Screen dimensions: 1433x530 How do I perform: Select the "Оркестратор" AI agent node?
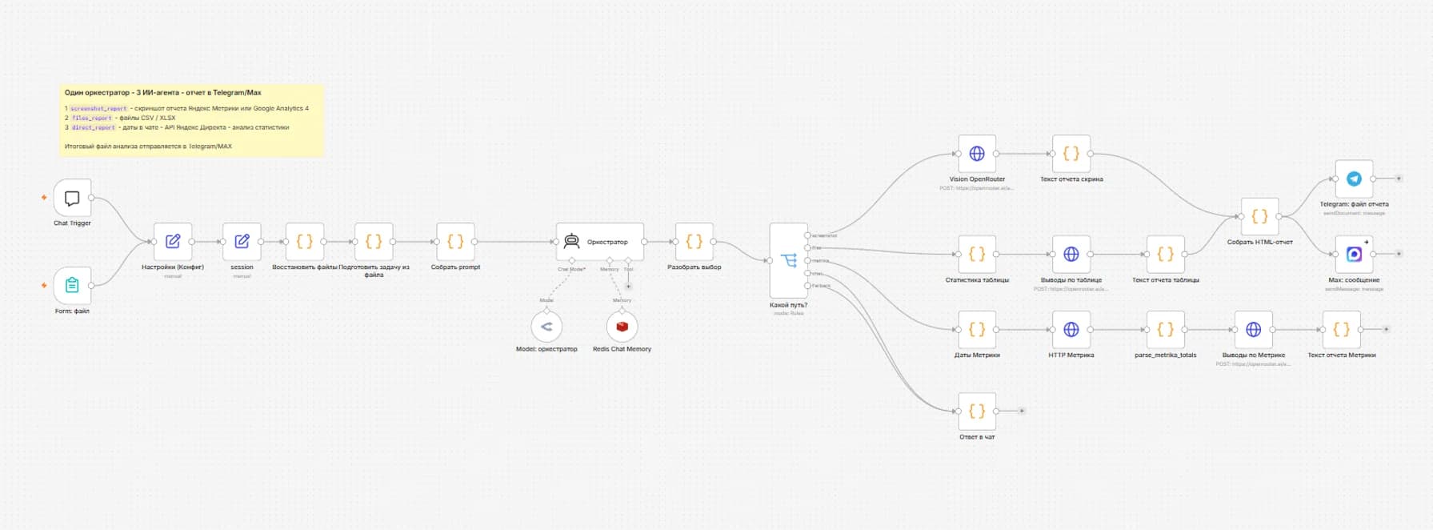[x=600, y=241]
